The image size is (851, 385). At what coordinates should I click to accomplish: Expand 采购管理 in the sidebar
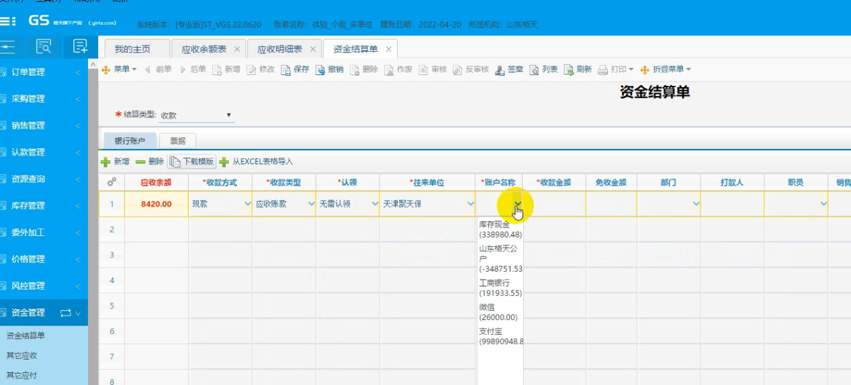pyautogui.click(x=44, y=99)
